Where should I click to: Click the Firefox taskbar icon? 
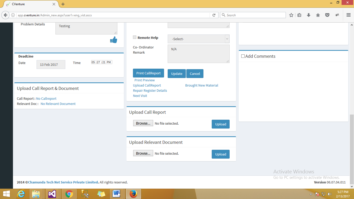point(133,194)
